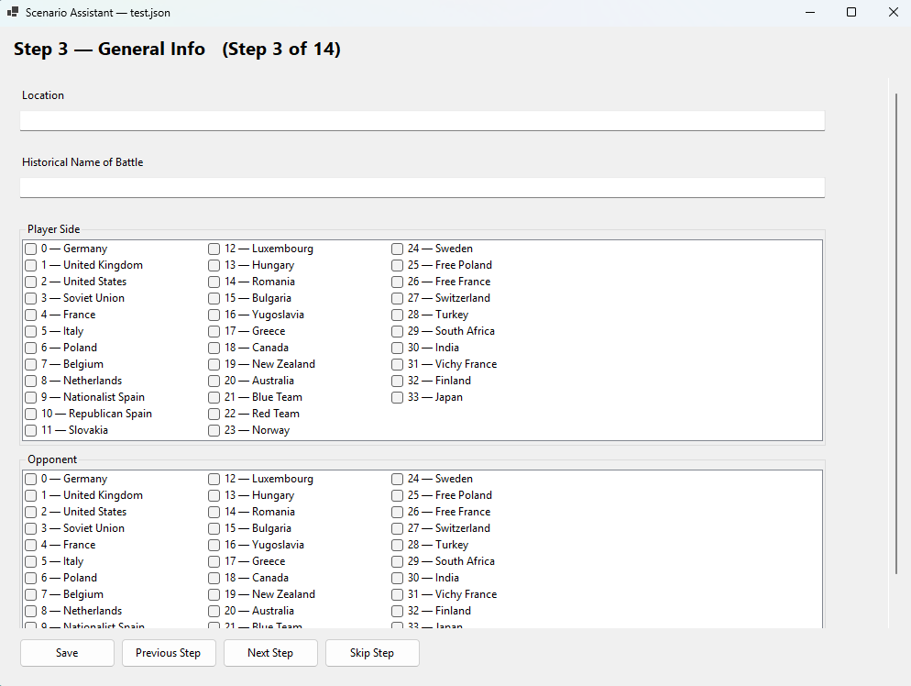Screen dimensions: 911x686
Task: Check Poland in Opponent group
Action: click(31, 578)
